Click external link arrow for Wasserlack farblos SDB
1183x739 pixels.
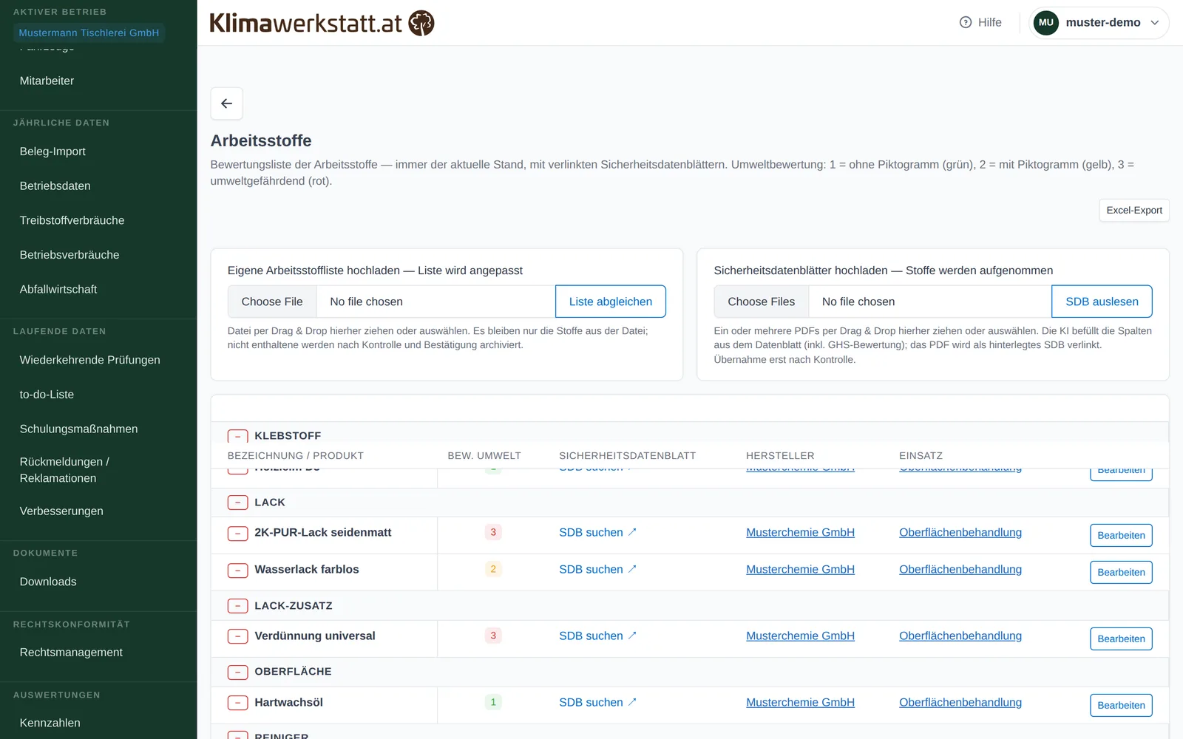coord(632,569)
